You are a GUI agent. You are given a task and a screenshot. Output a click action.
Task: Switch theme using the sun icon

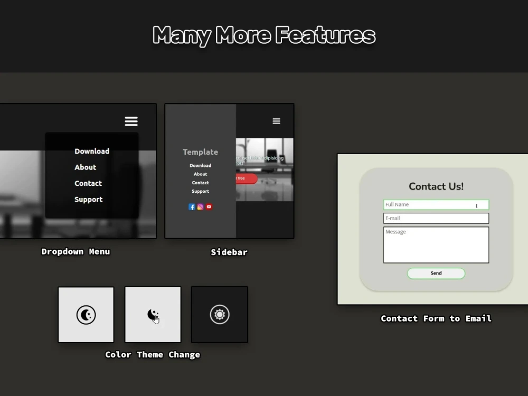pos(220,315)
